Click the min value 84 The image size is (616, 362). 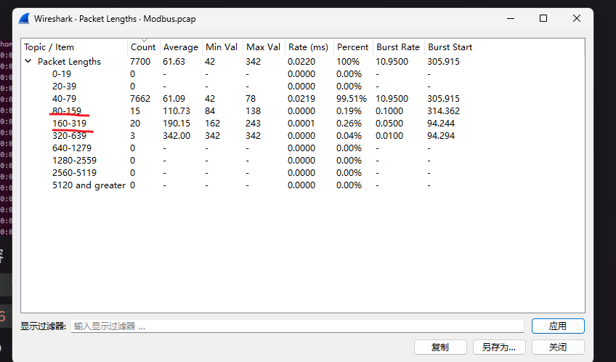click(210, 111)
